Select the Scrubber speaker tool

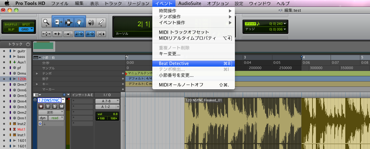91,22
